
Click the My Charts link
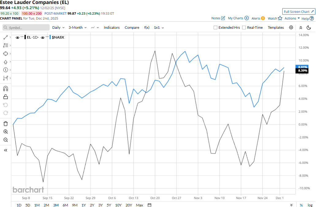(x=235, y=18)
